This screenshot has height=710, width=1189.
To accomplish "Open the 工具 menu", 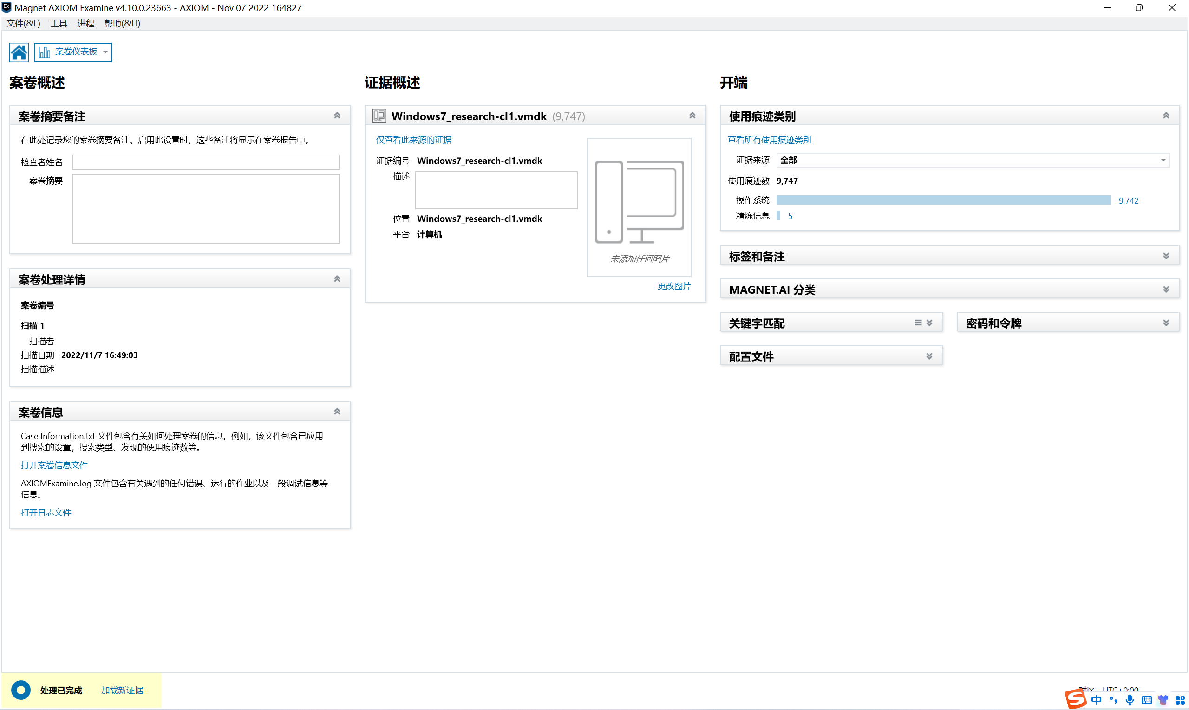I will point(59,24).
